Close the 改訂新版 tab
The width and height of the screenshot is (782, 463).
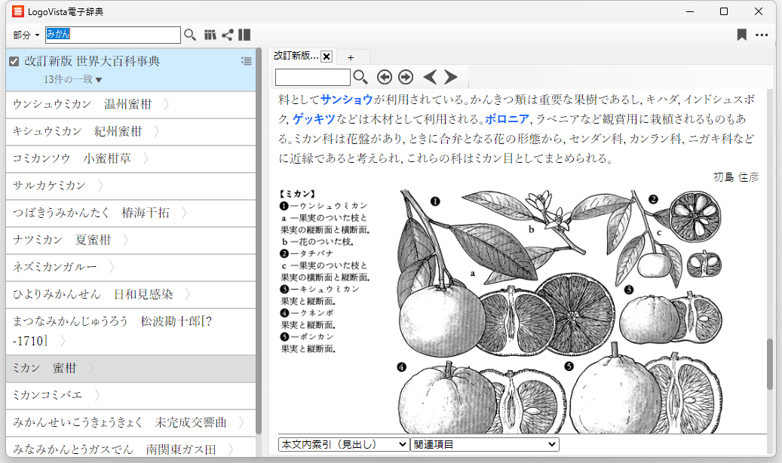[327, 57]
